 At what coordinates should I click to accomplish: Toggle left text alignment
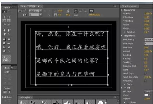pyautogui.click(x=76, y=11)
